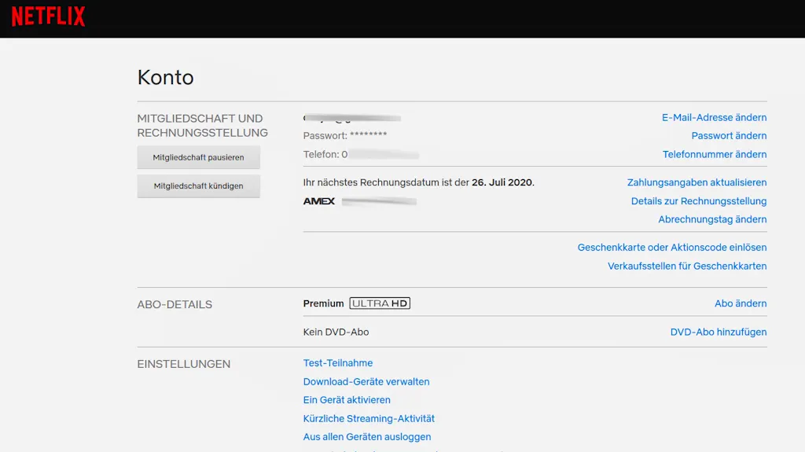The width and height of the screenshot is (805, 452).
Task: Click the billing date 26. Juli 2020
Action: click(x=502, y=182)
